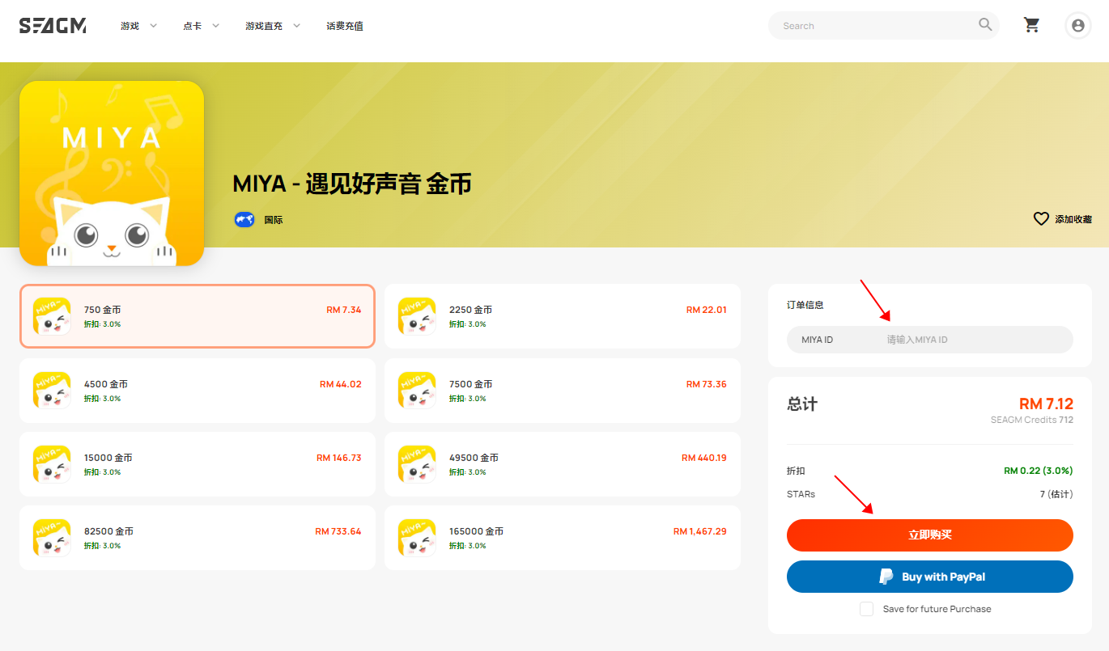Enable Save for future Purchase checkbox
This screenshot has width=1109, height=651.
click(x=866, y=609)
